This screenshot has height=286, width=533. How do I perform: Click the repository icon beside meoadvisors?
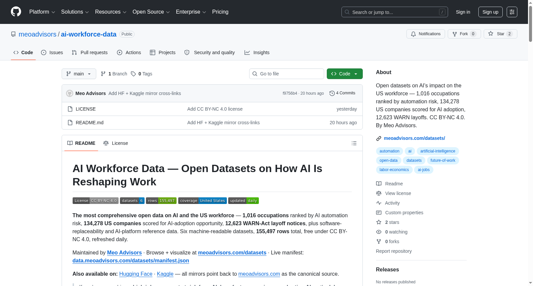click(x=13, y=34)
